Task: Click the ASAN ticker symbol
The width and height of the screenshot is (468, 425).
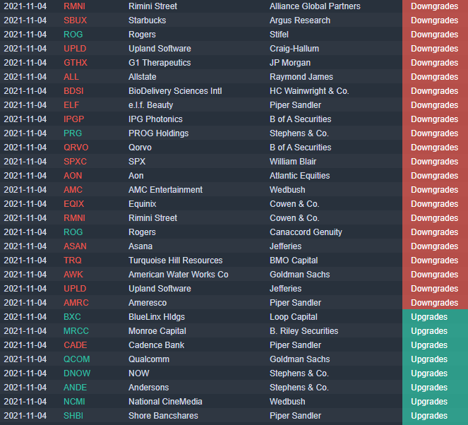Action: [76, 246]
